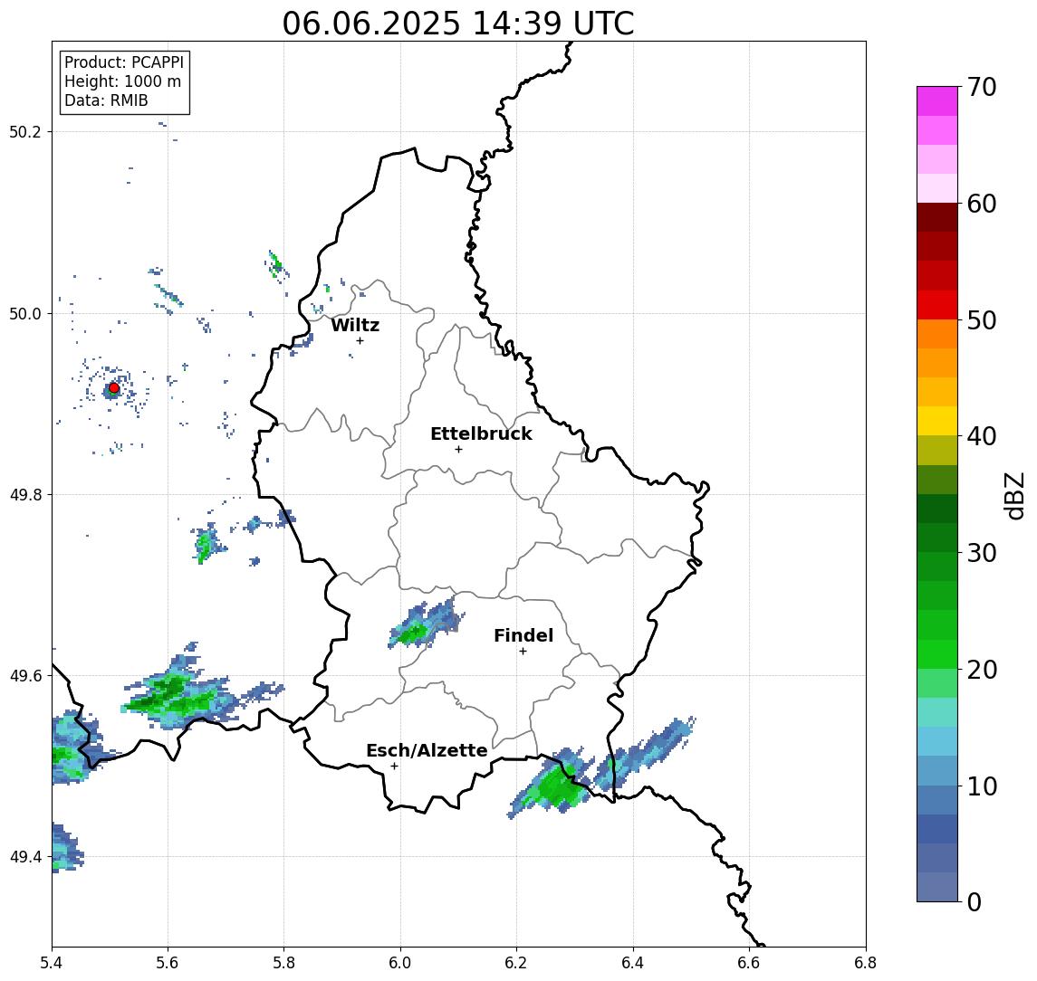Select the Ettelbruck label
Screen dimensions: 1037x981
[481, 433]
